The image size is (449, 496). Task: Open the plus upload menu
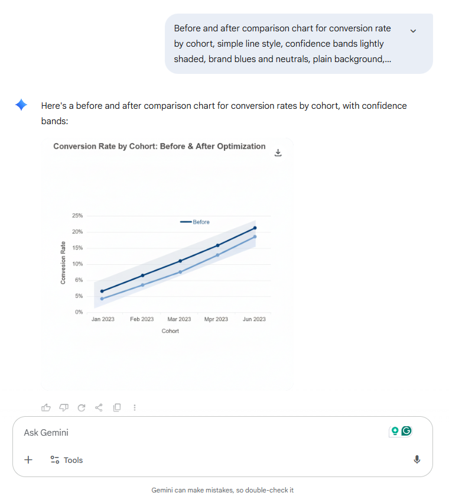[x=28, y=460]
